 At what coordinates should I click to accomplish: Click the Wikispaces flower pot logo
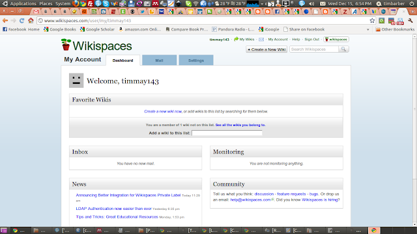pyautogui.click(x=66, y=45)
